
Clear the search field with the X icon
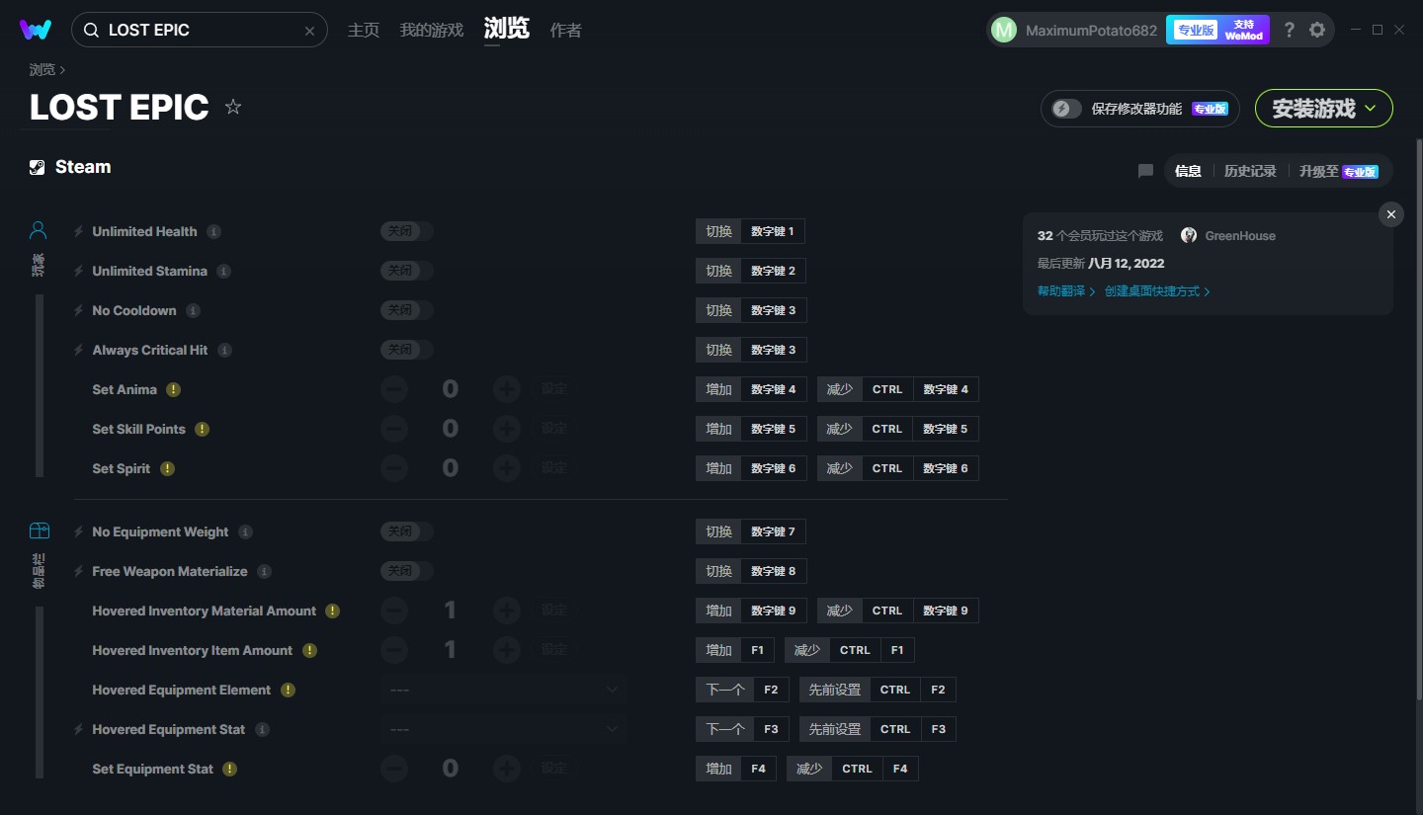tap(309, 31)
